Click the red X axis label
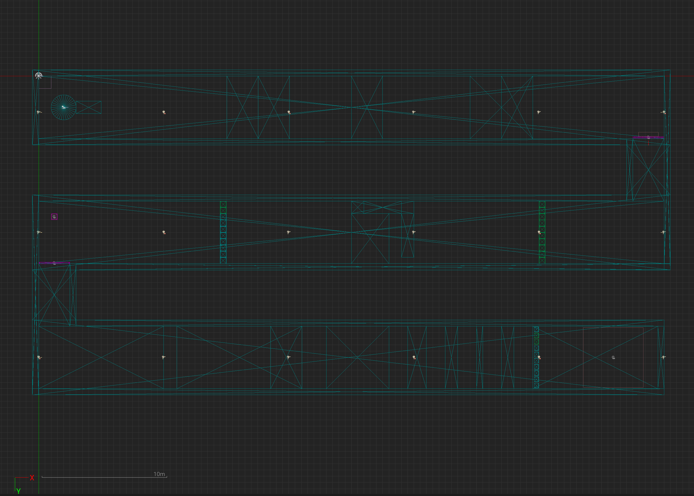The width and height of the screenshot is (694, 496). tap(32, 478)
